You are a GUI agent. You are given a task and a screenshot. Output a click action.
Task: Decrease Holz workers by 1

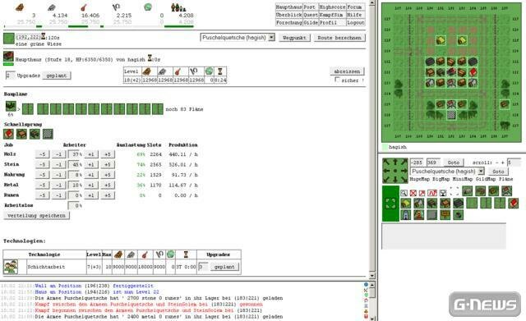[x=58, y=154]
